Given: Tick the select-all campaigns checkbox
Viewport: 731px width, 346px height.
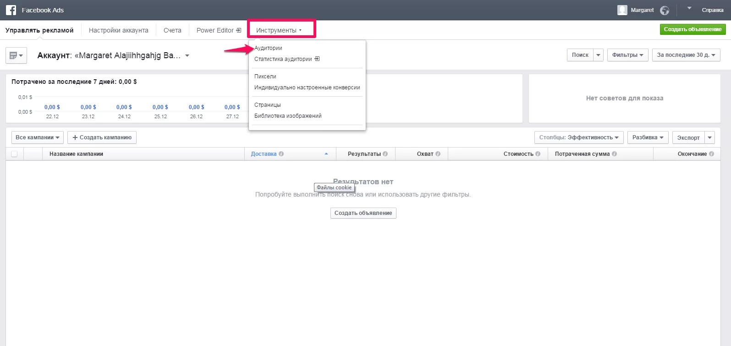Looking at the screenshot, I should click(x=14, y=154).
